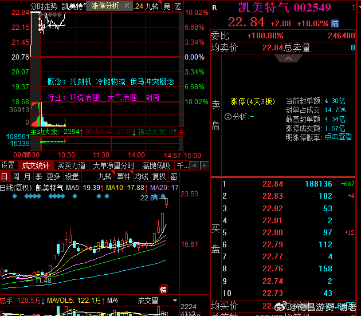Switch to the 成交统计 tab
This screenshot has height=316, width=361.
pos(36,165)
